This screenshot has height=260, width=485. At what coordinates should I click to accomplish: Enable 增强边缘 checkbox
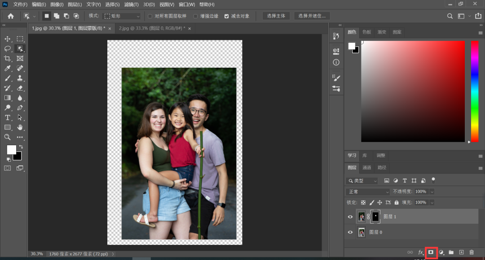pyautogui.click(x=195, y=16)
